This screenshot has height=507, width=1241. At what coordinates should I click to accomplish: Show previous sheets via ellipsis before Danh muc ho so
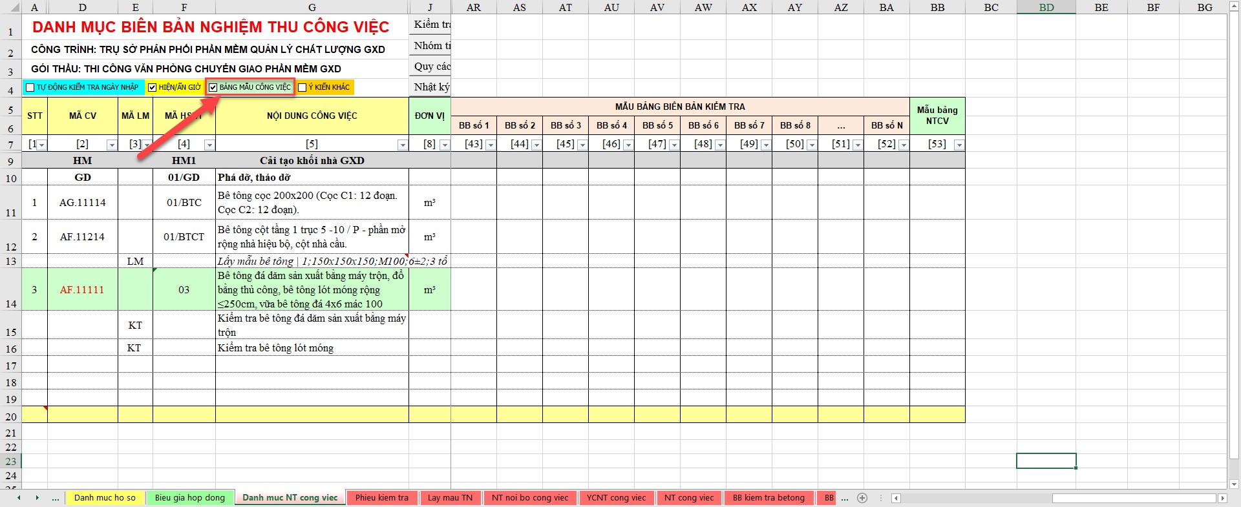pos(56,498)
